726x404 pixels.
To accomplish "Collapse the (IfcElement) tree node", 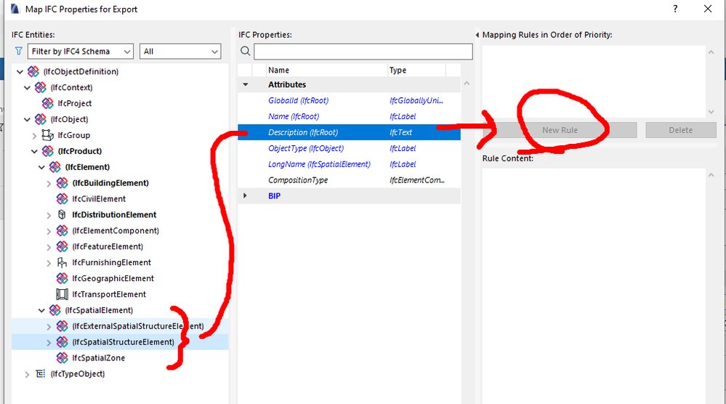I will (x=41, y=167).
